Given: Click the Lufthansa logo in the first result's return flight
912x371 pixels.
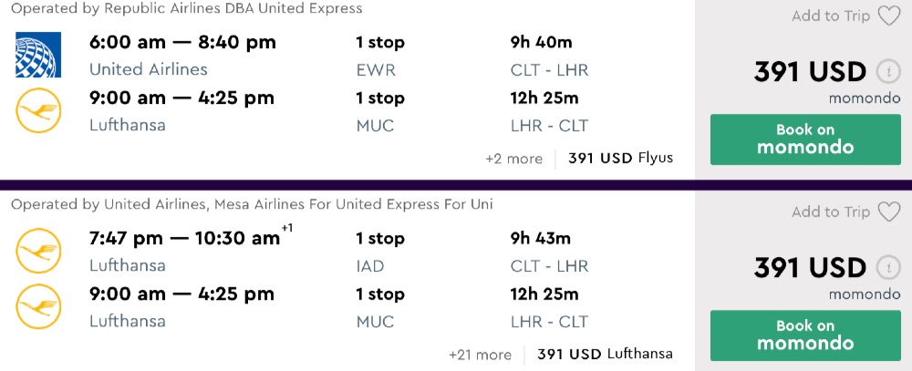Looking at the screenshot, I should click(38, 111).
